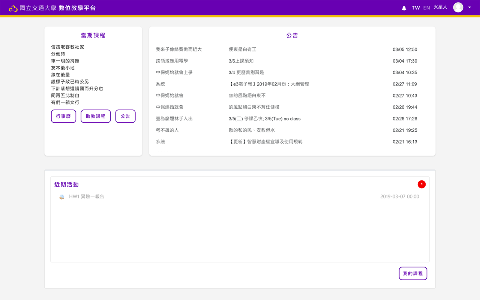Viewport: 480px width, 300px height.
Task: Click the red badge showing 1
Action: pyautogui.click(x=421, y=184)
